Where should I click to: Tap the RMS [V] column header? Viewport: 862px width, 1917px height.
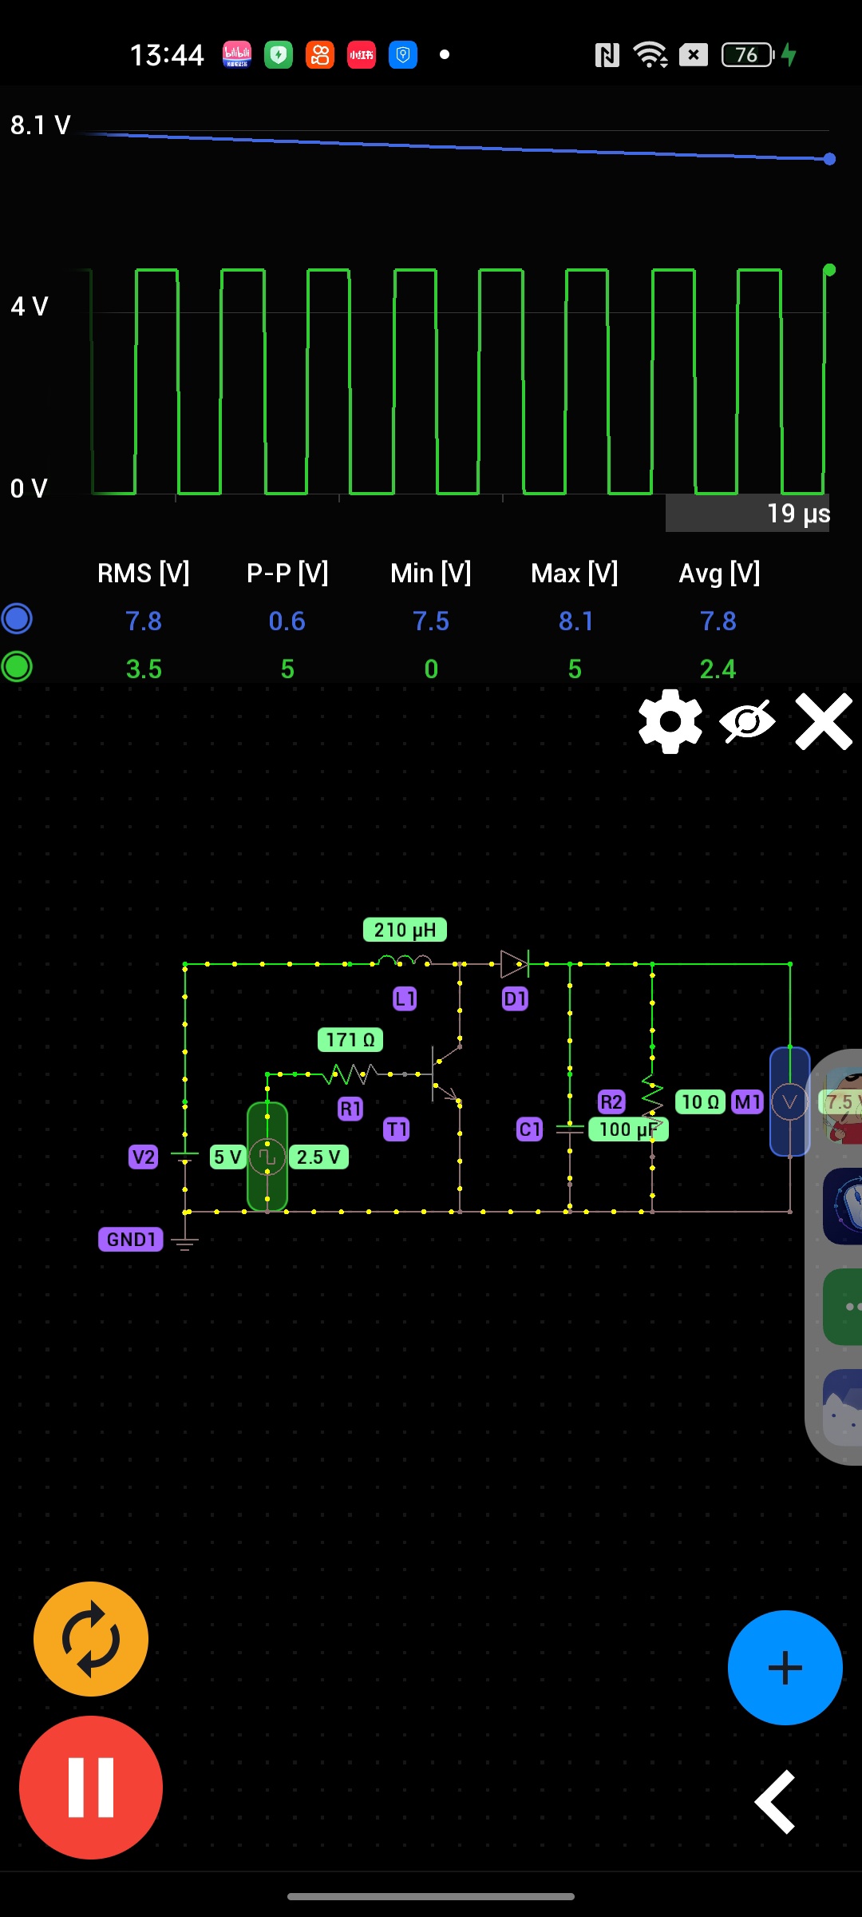[x=144, y=573]
